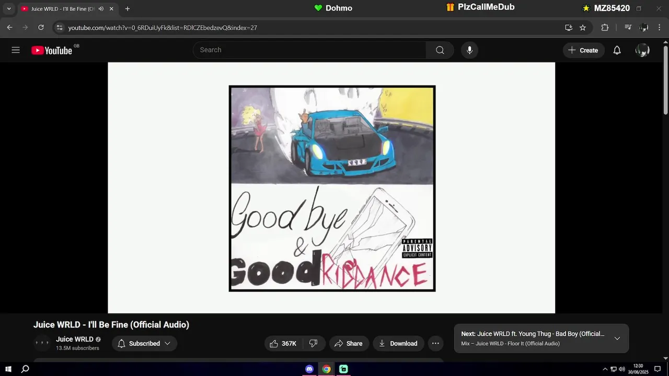Open more actions three-dot menu
The width and height of the screenshot is (669, 376).
click(x=435, y=344)
